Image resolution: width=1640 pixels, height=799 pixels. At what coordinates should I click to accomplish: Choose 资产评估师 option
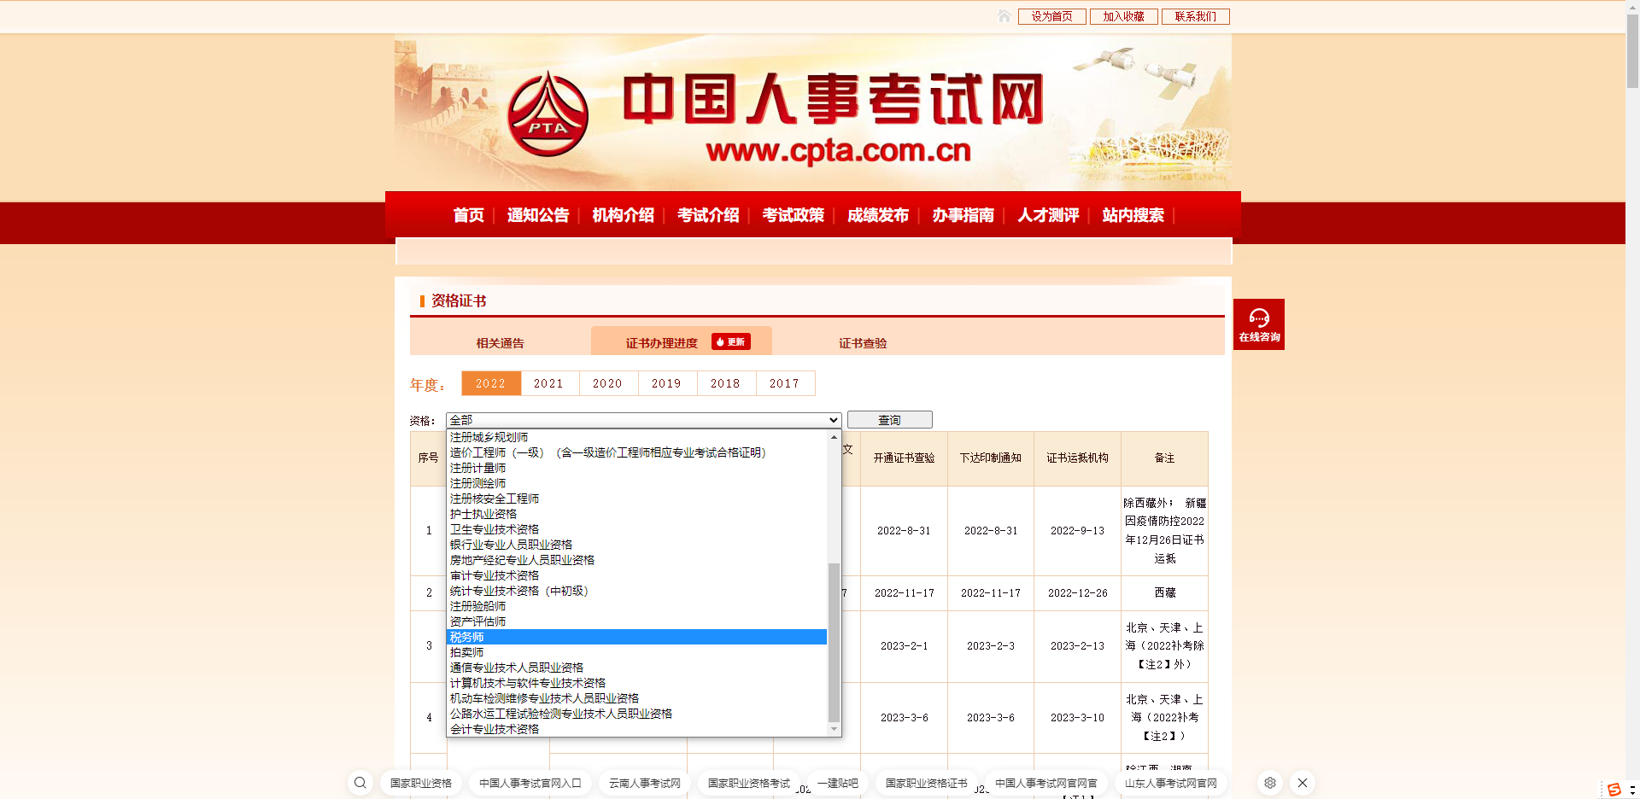pos(637,621)
